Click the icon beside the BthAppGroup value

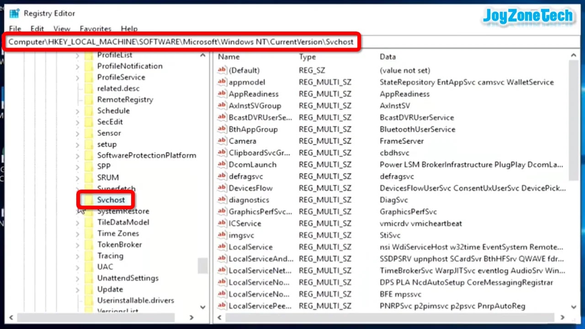[x=222, y=129]
